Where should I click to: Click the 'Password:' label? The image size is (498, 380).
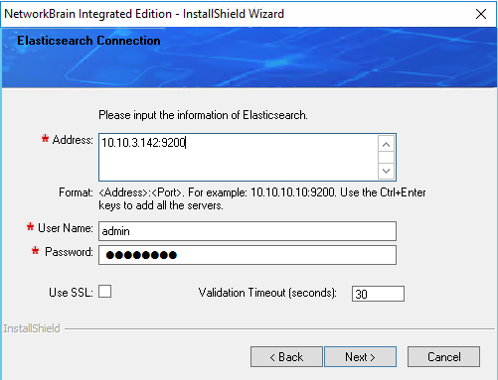[69, 252]
